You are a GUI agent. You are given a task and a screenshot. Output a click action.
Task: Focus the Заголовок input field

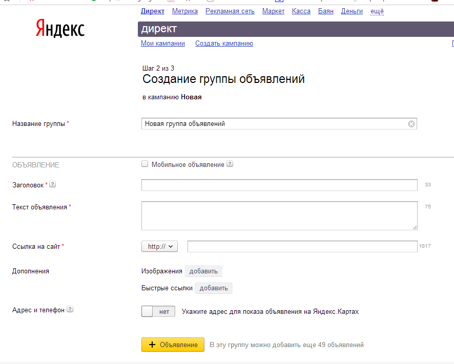coord(279,185)
